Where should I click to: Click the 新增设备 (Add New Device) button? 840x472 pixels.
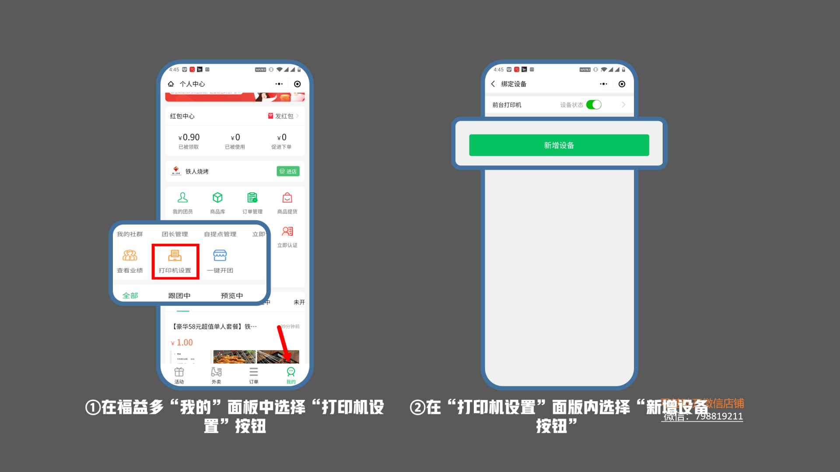(558, 145)
